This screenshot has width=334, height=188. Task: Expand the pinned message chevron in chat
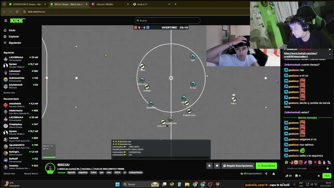click(x=330, y=54)
